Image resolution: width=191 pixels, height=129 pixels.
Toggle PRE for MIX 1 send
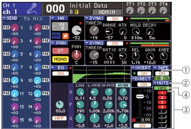click(7, 27)
